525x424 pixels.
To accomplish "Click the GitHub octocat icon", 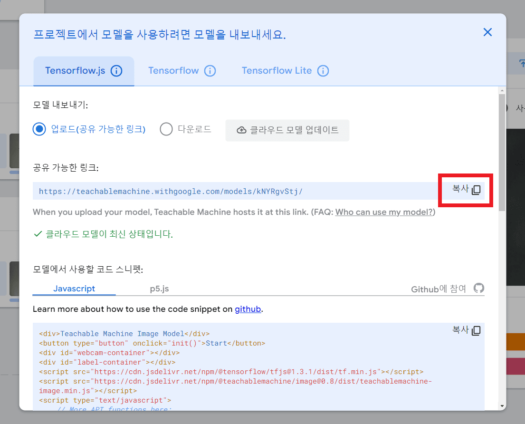I will [x=479, y=288].
